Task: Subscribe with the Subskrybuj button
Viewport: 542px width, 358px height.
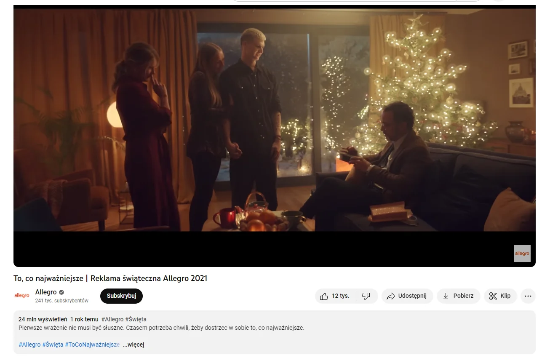Action: click(x=121, y=296)
